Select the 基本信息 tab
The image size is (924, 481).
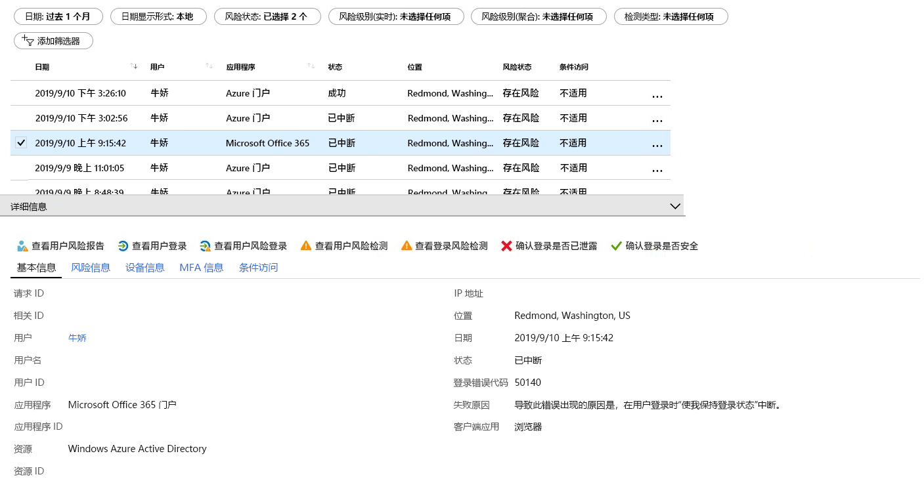[x=36, y=268]
